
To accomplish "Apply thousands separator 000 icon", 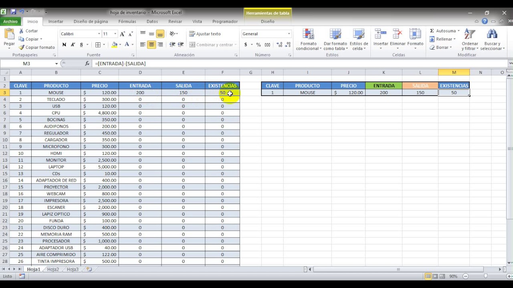I will [x=267, y=45].
